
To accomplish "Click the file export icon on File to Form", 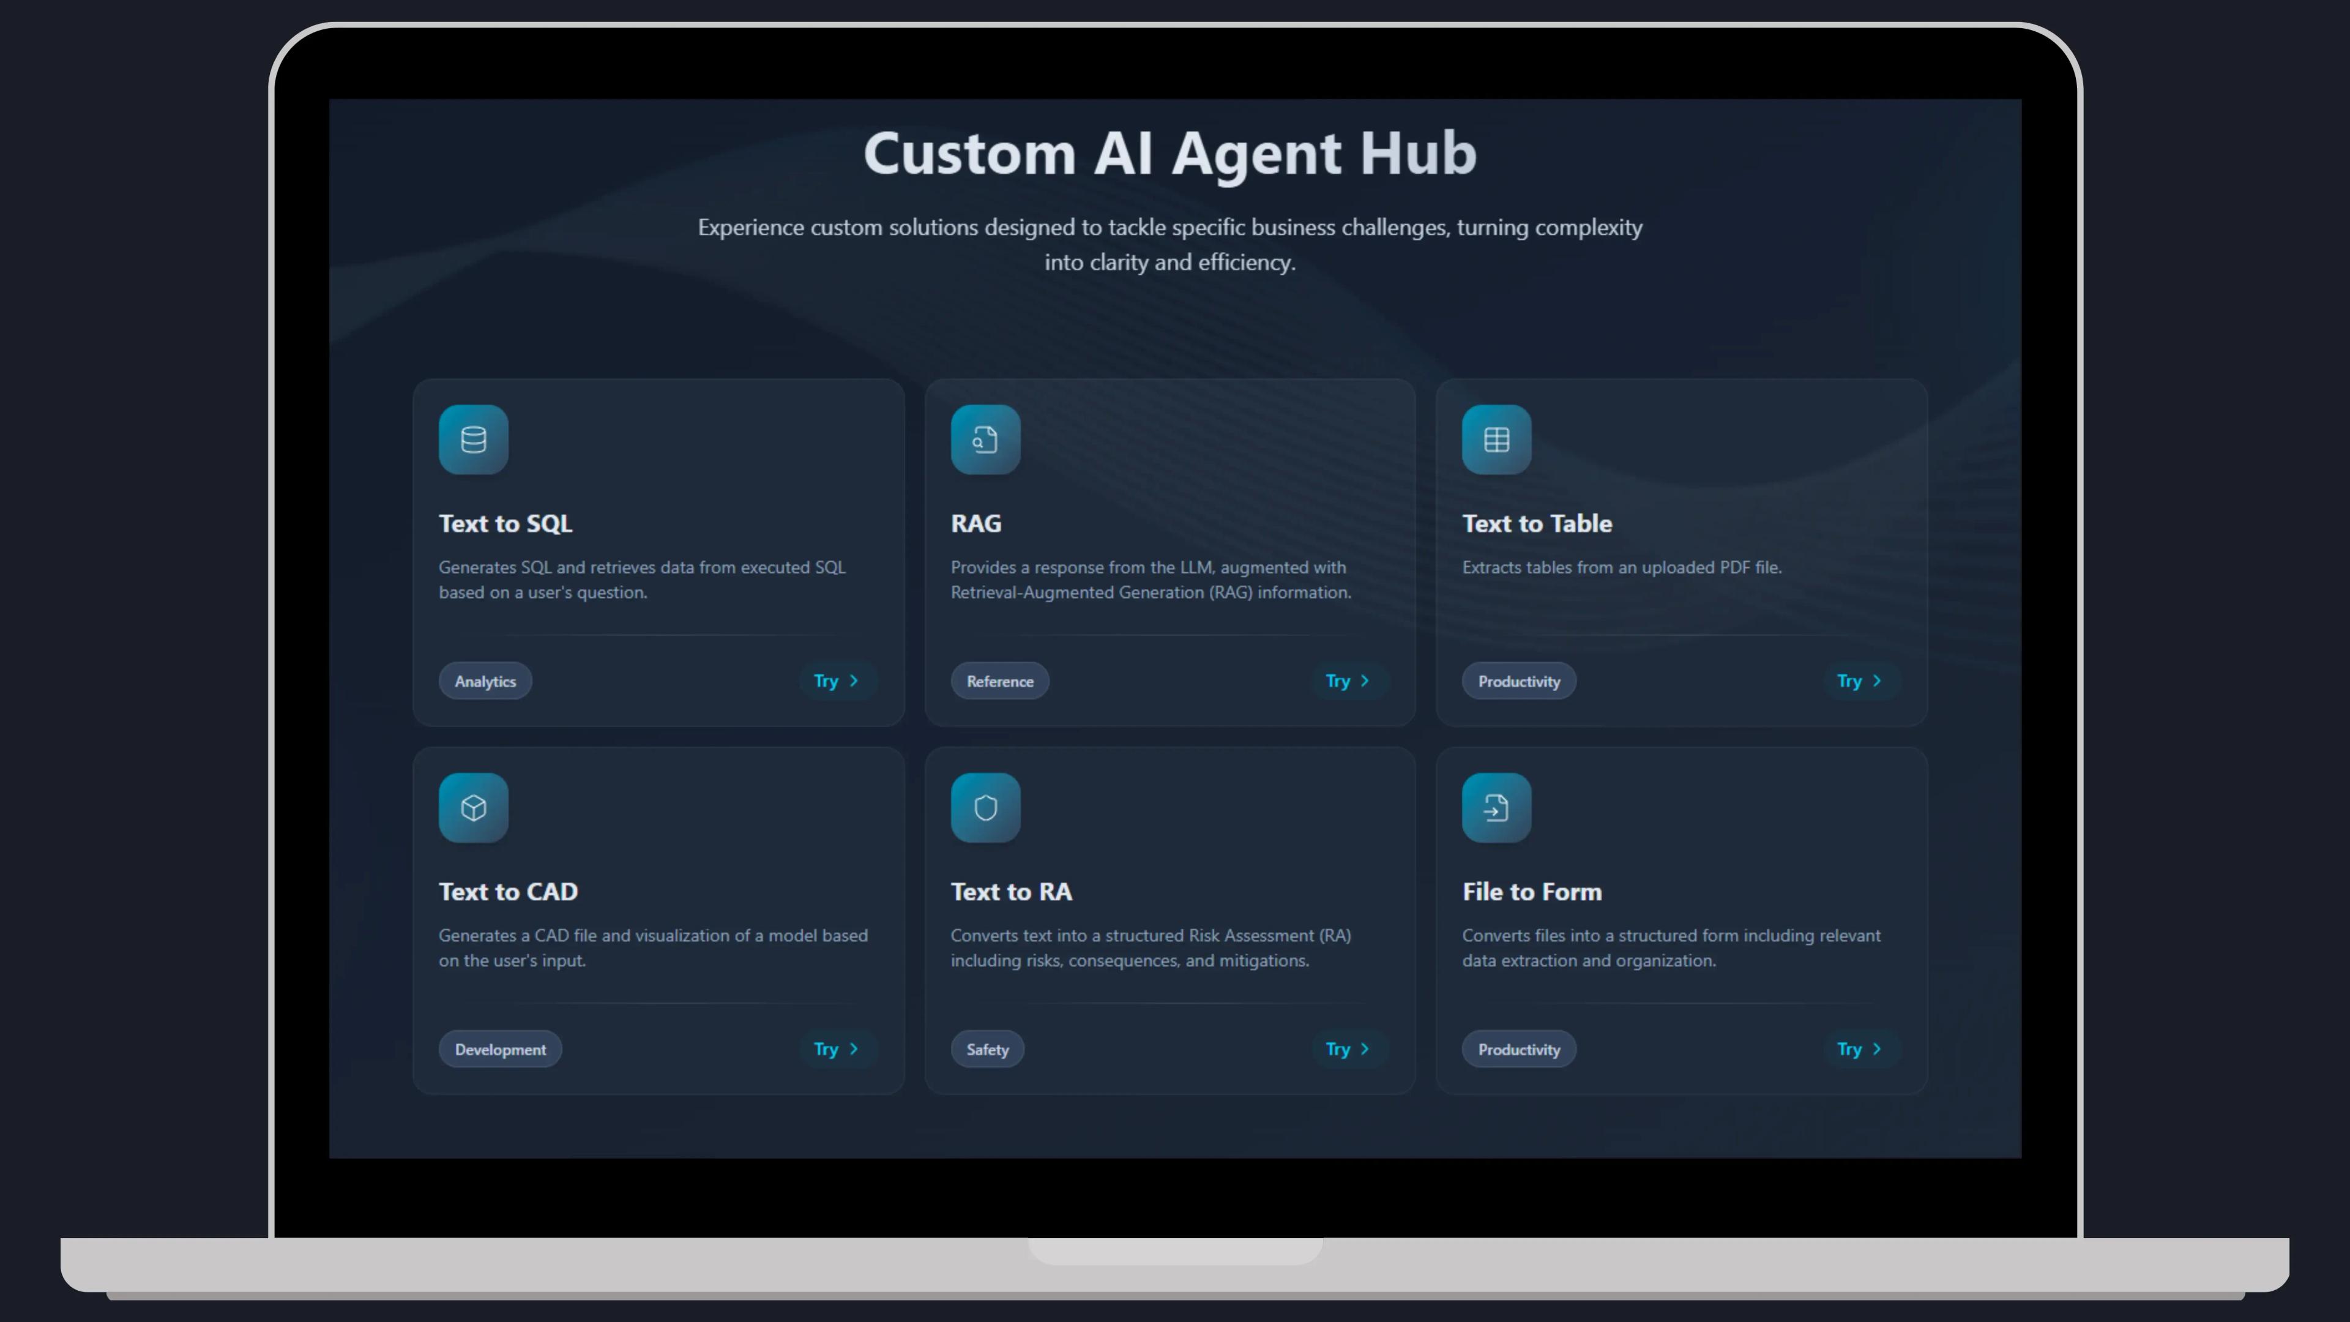I will click(1496, 807).
